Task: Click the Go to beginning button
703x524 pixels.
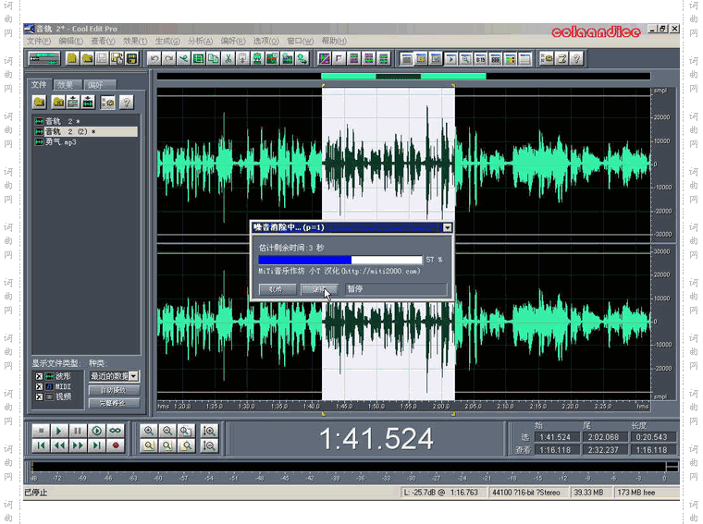Action: click(x=41, y=445)
